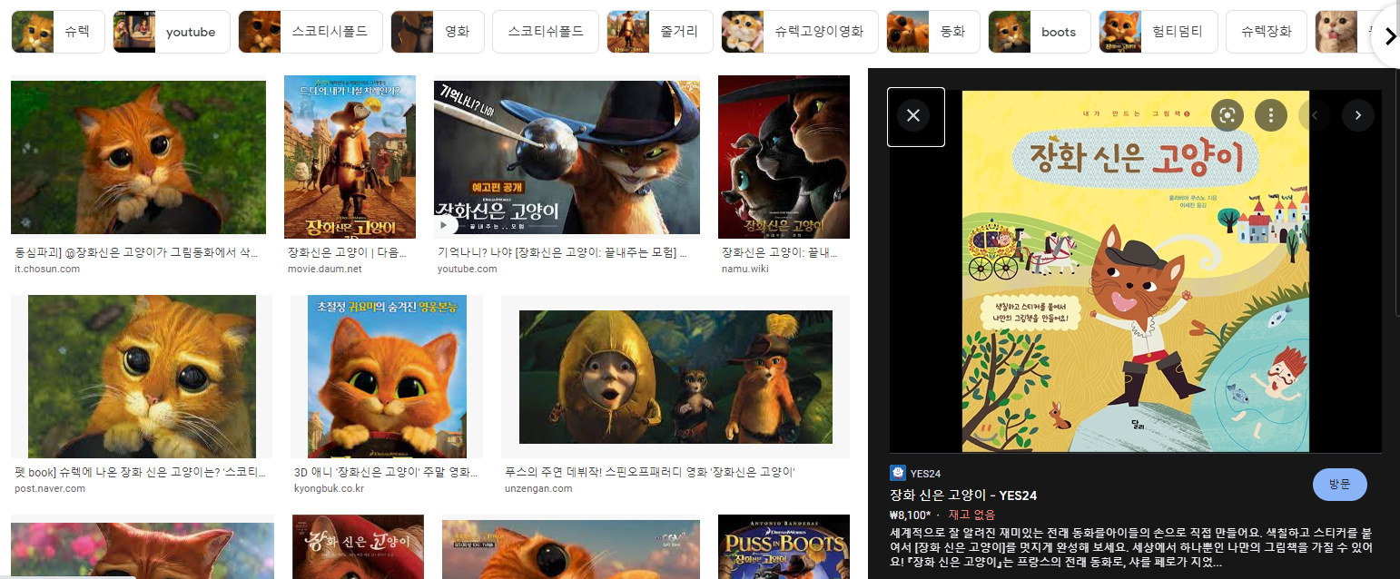Open the it.chosun.com big-eyed cat thumbnail
This screenshot has width=1400, height=579.
coord(138,157)
